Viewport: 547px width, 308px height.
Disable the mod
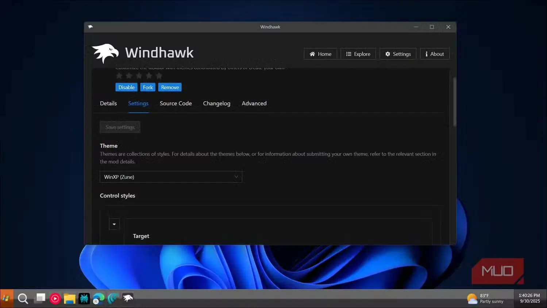tap(126, 87)
